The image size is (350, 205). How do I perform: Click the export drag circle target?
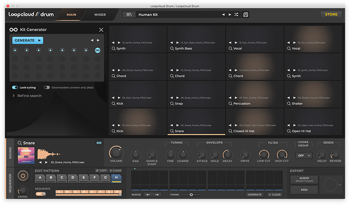[330, 185]
